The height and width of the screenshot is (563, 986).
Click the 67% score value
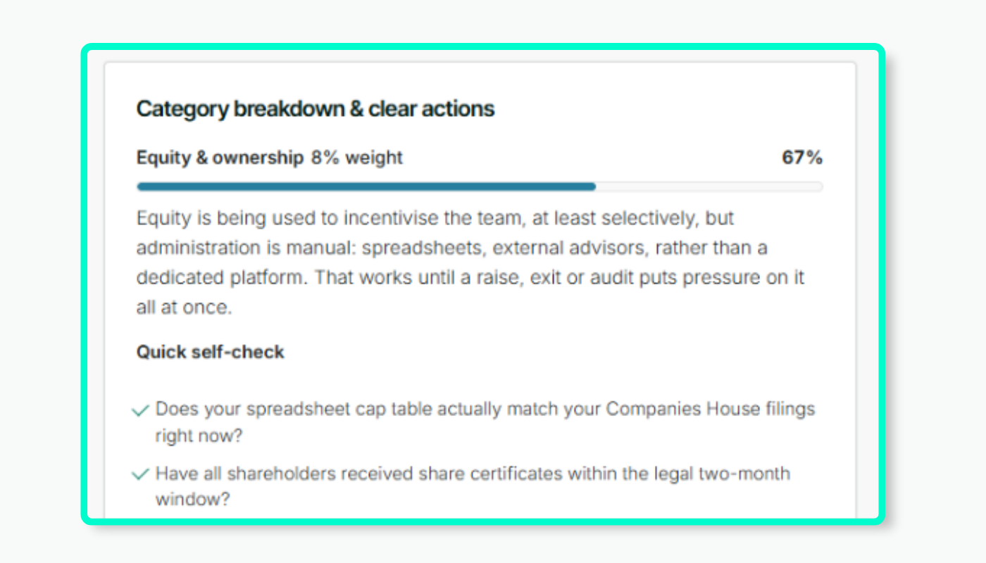pos(802,158)
